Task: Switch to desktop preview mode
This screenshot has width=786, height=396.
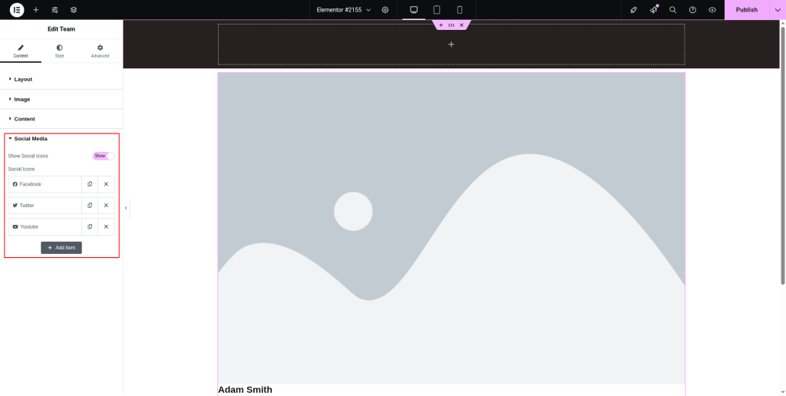Action: 414,9
